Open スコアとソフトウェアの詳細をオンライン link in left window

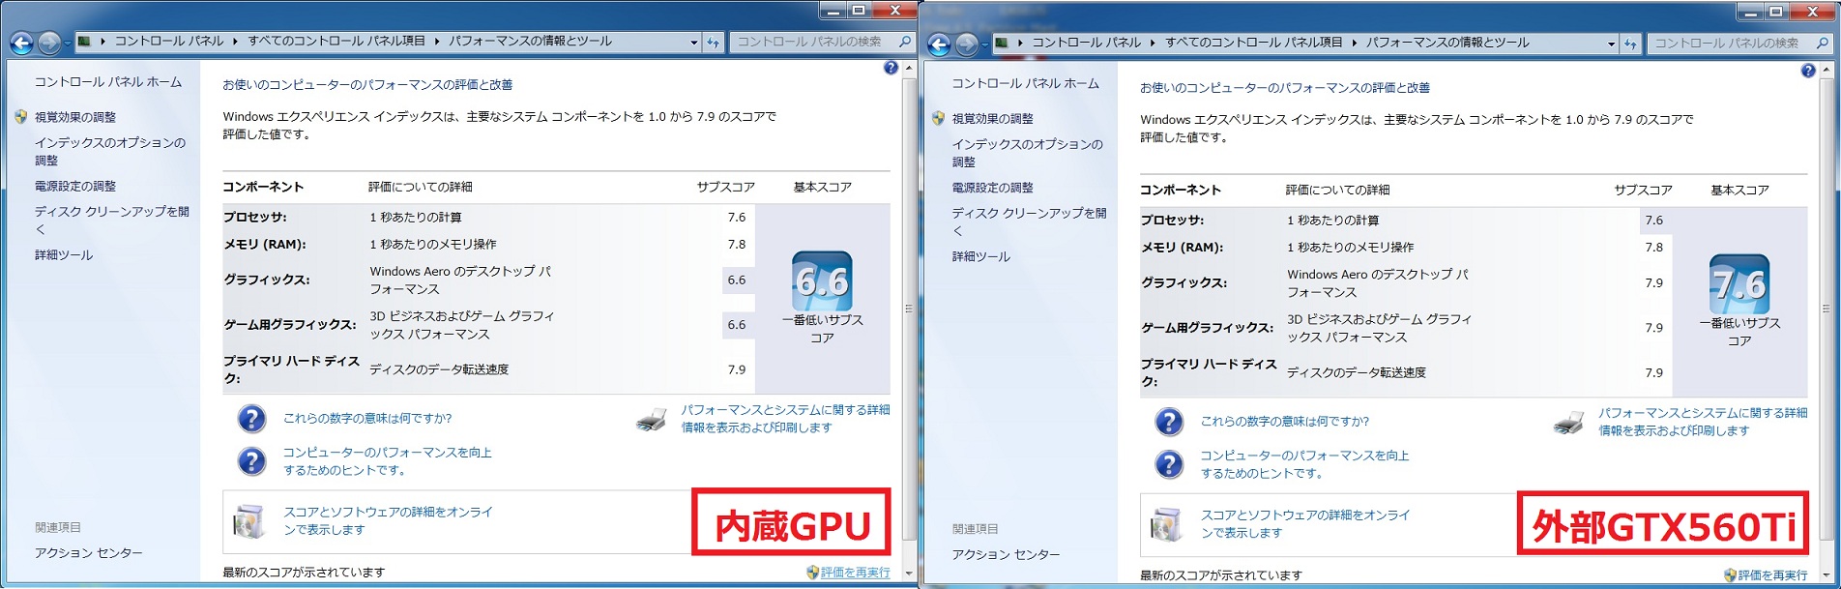[x=388, y=521]
